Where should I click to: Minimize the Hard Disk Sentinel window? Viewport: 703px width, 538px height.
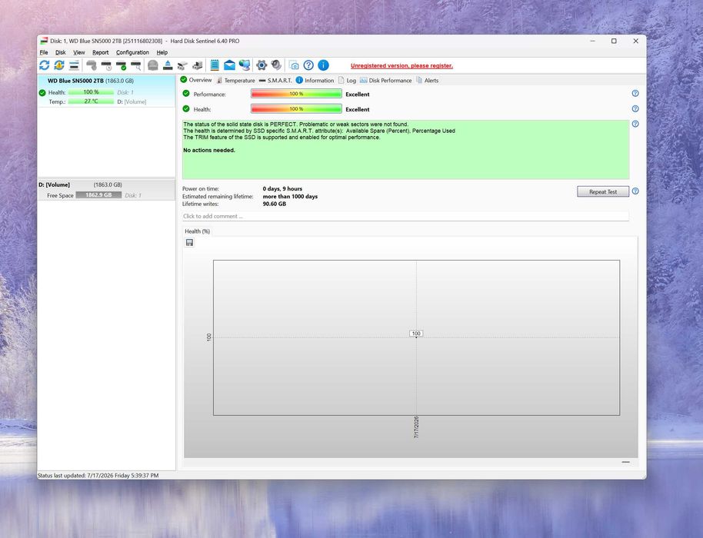[x=592, y=41]
